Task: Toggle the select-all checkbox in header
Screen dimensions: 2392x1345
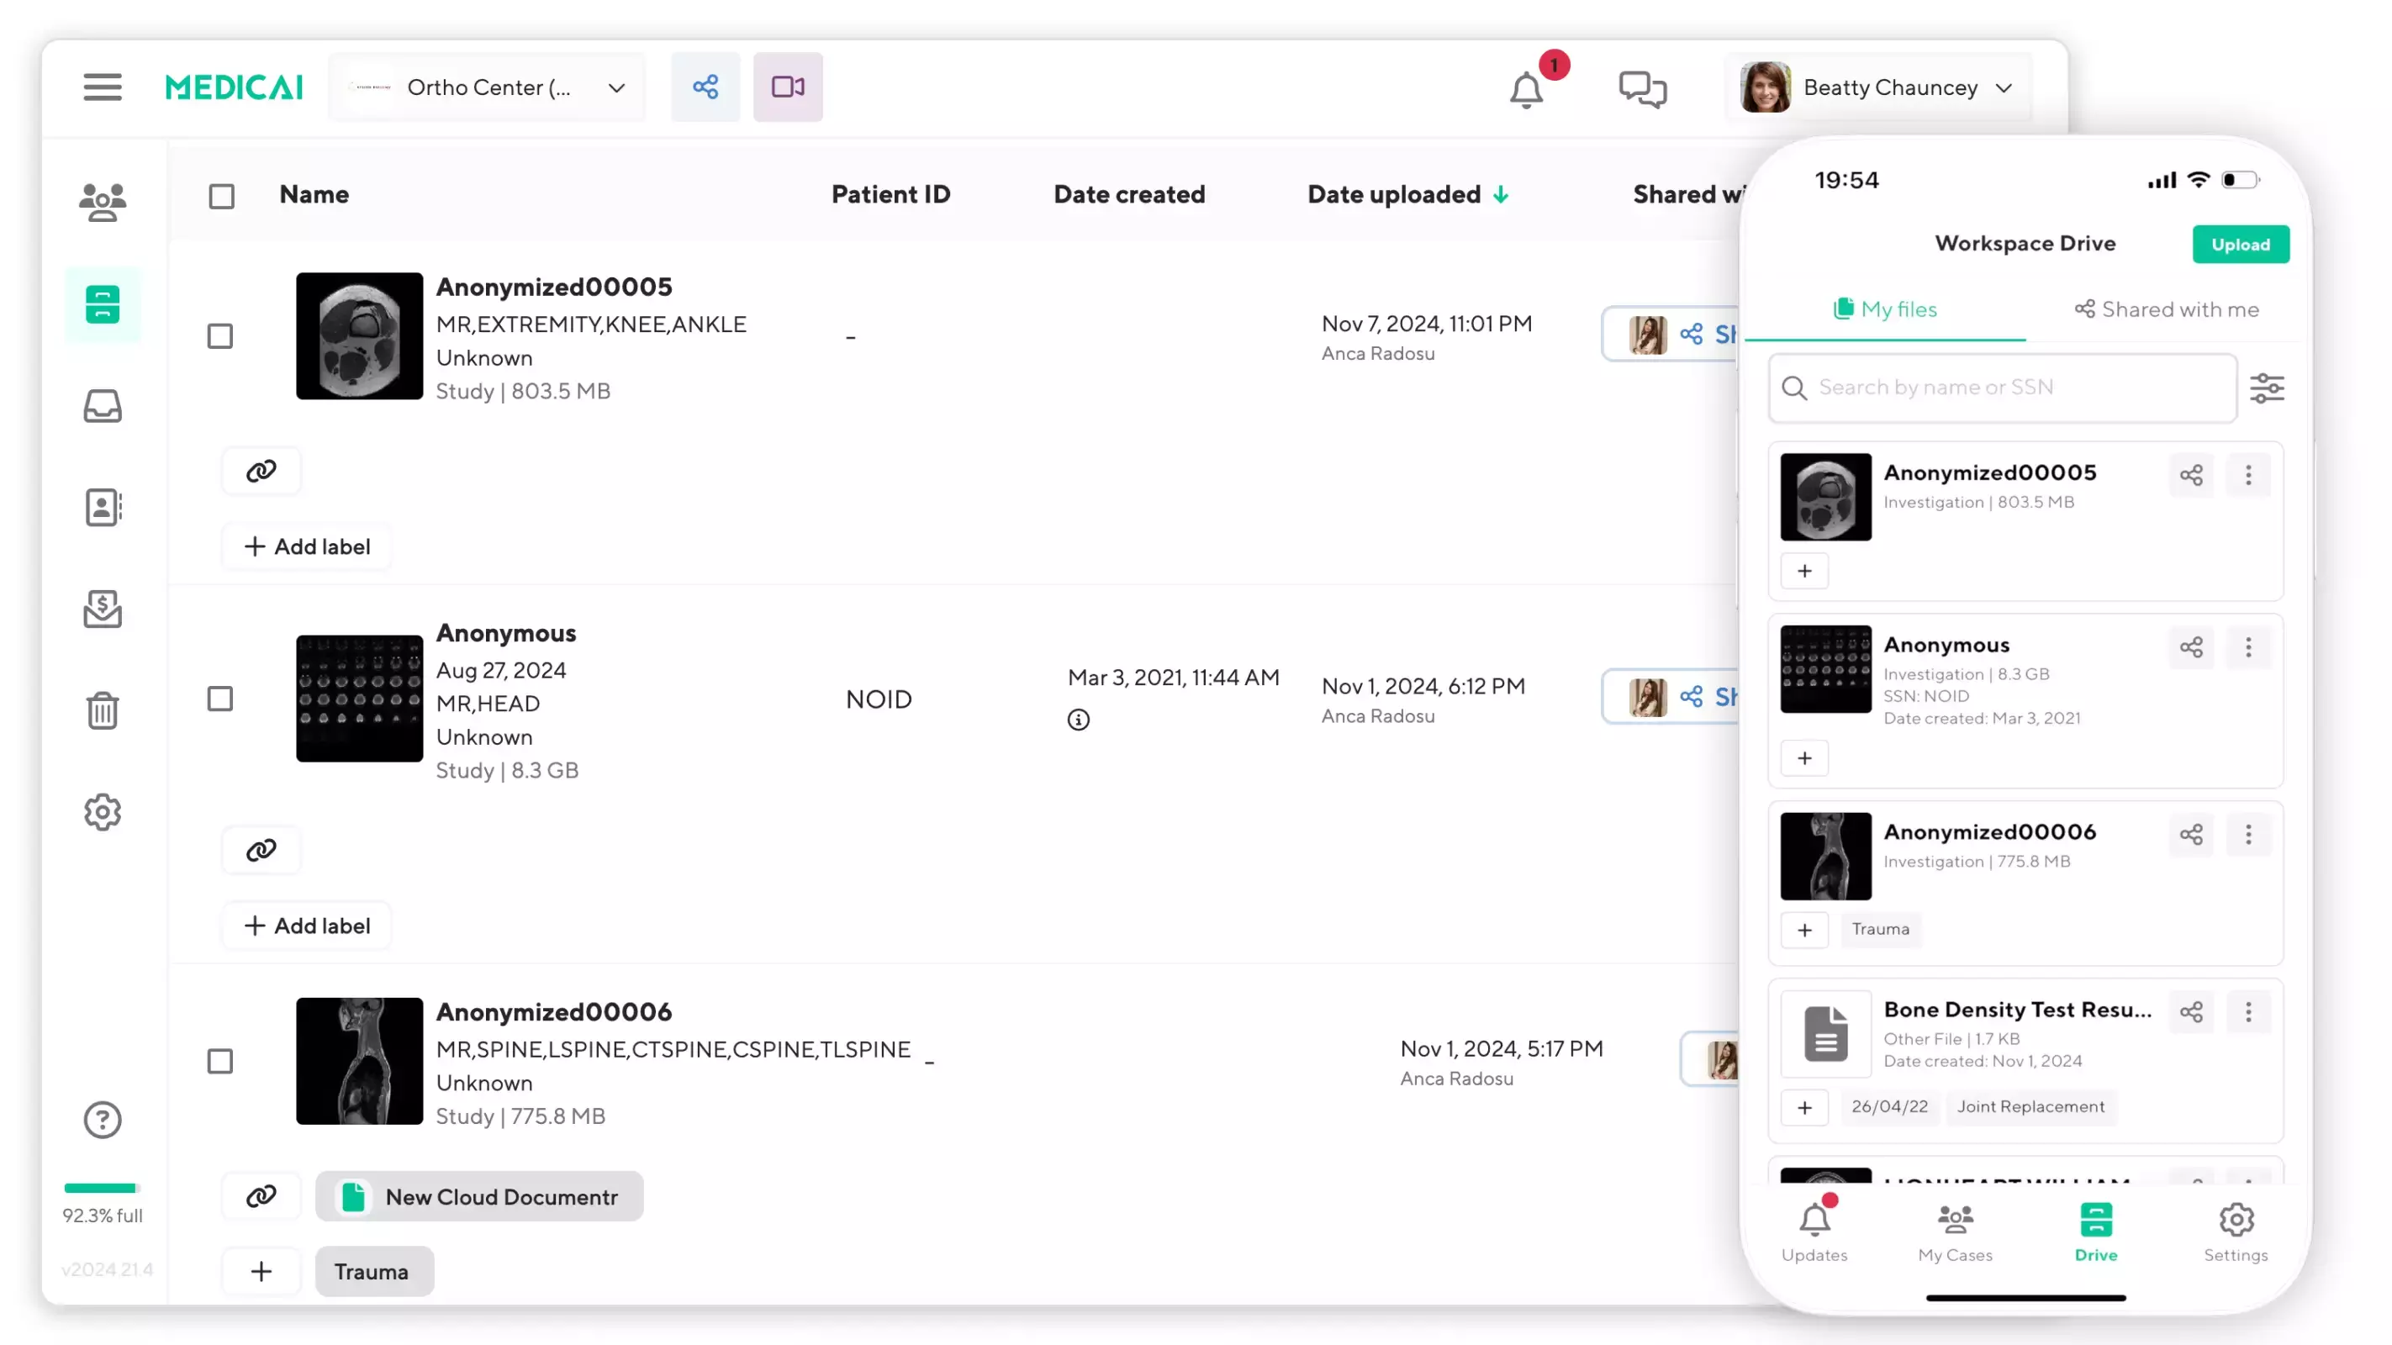Action: 221,196
